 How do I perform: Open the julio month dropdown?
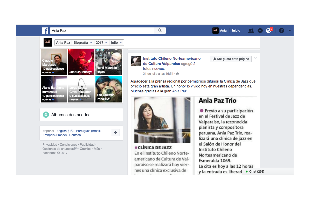(x=116, y=43)
